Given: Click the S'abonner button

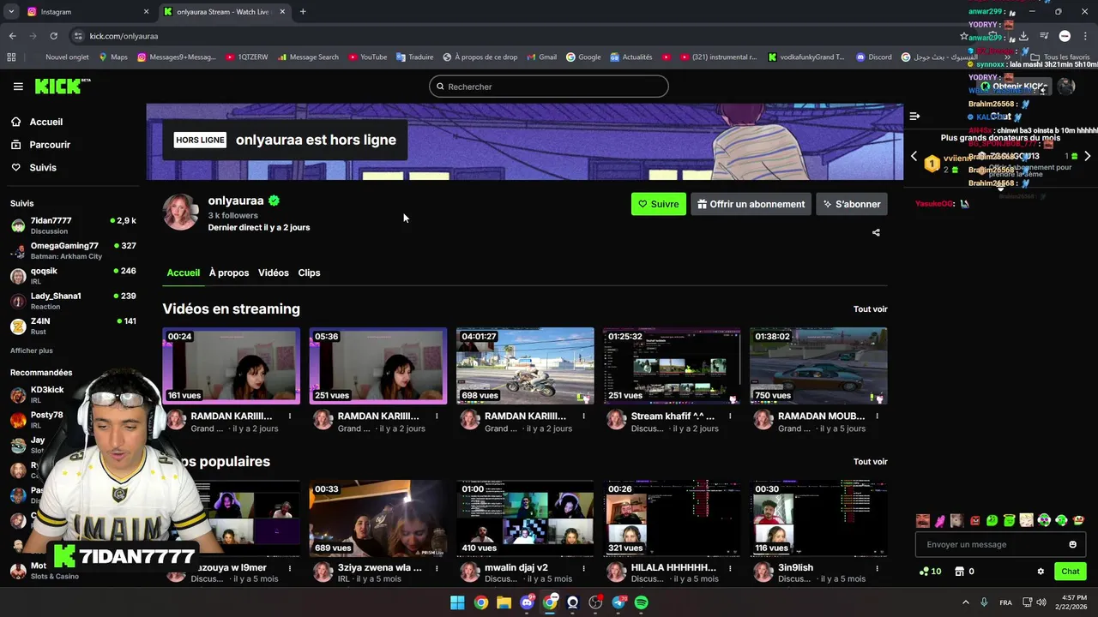Looking at the screenshot, I should [x=852, y=204].
